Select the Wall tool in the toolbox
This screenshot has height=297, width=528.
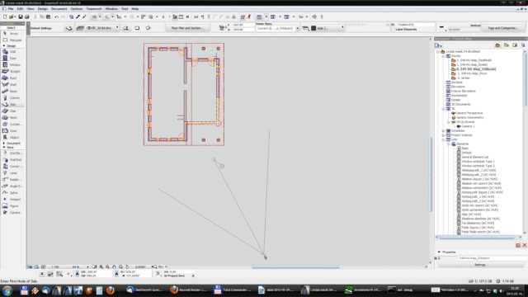click(12, 51)
